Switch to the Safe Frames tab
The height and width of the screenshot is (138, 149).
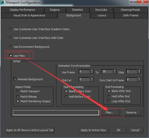click(x=131, y=15)
